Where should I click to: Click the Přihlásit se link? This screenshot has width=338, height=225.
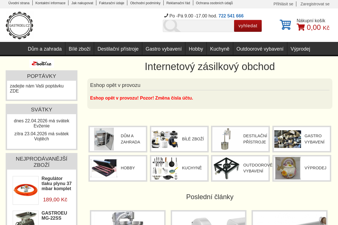coord(283,4)
